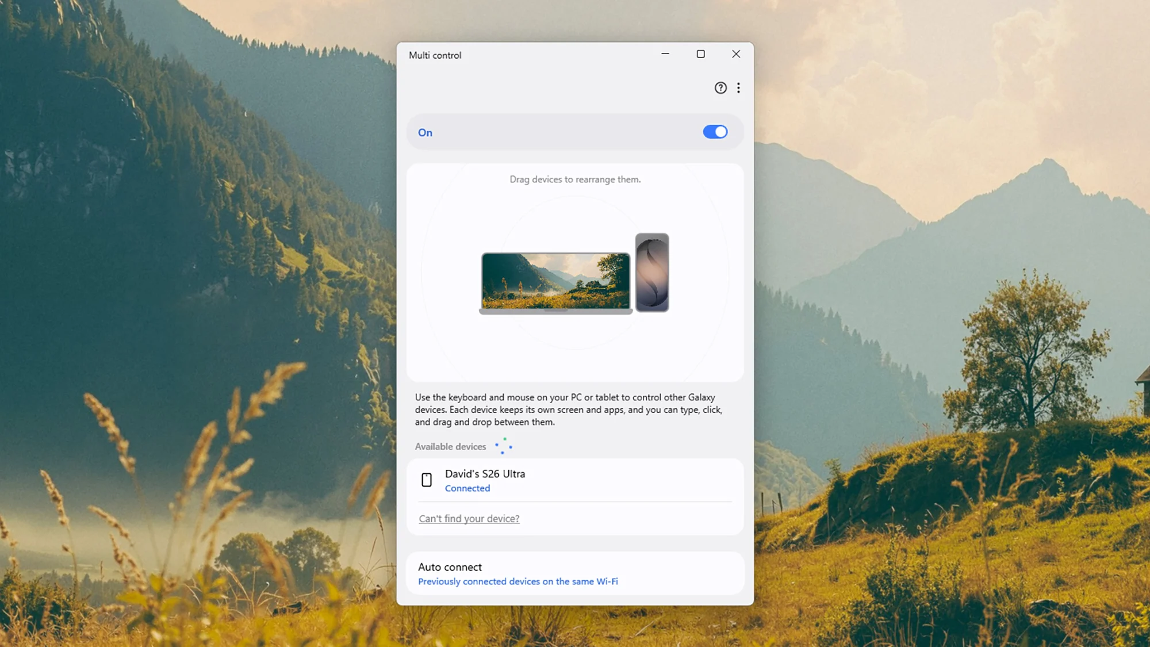Click the Available devices heading

(450, 447)
